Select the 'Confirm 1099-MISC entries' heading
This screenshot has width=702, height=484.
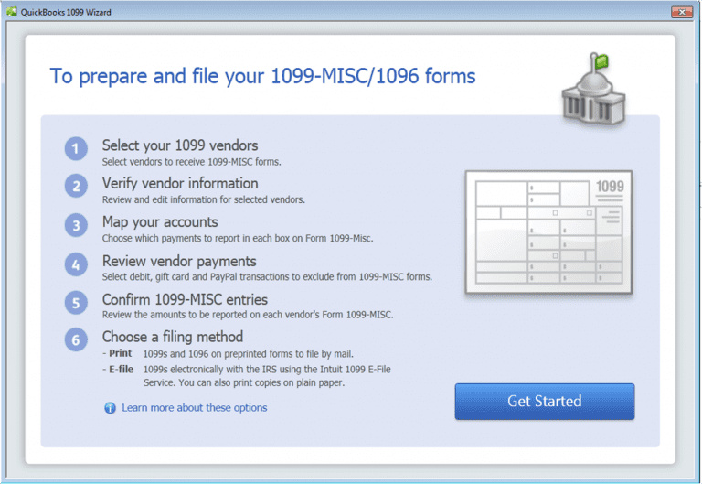click(x=185, y=299)
